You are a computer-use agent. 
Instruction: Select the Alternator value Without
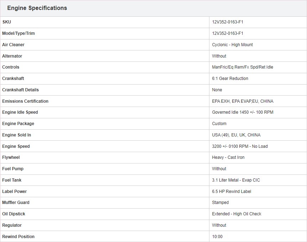click(219, 56)
